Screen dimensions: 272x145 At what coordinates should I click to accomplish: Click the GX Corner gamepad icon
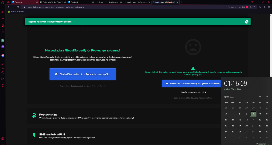point(8,2)
